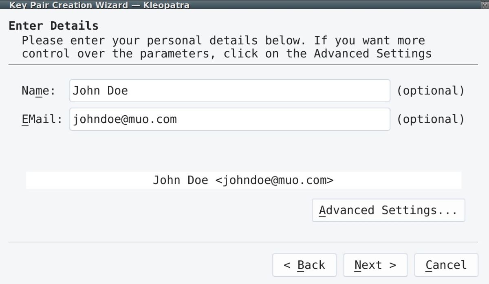Open Advanced Settings dialog
The width and height of the screenshot is (489, 284).
(388, 210)
